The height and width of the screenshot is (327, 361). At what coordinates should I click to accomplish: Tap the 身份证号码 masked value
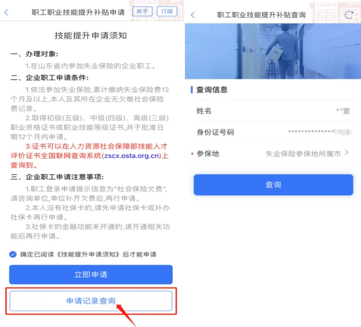point(320,132)
